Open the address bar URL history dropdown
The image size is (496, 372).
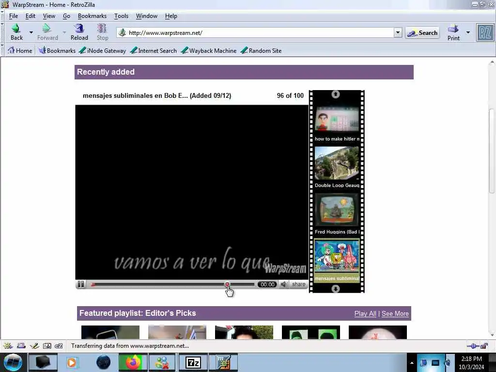[x=398, y=32]
